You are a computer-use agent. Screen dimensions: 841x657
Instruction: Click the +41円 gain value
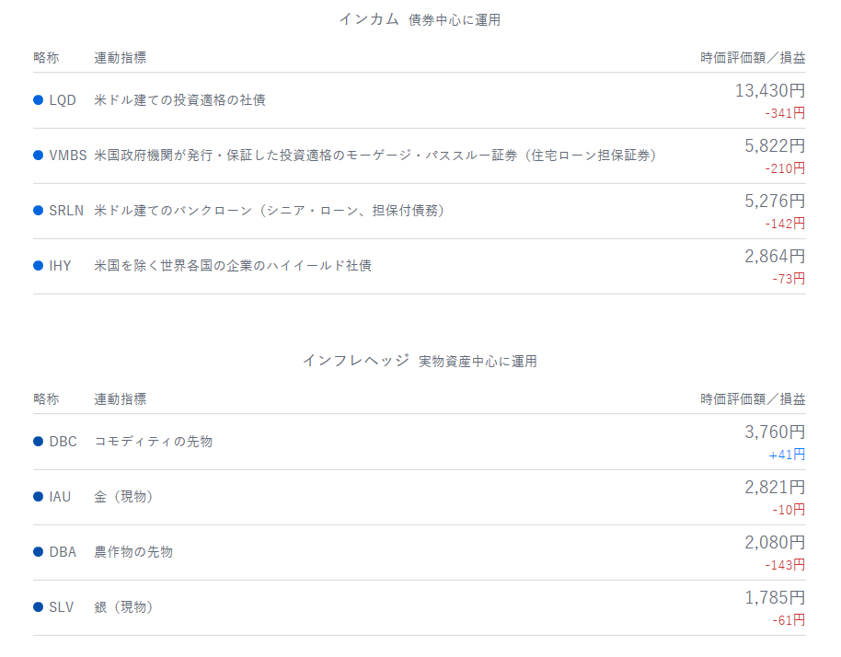[x=787, y=454]
